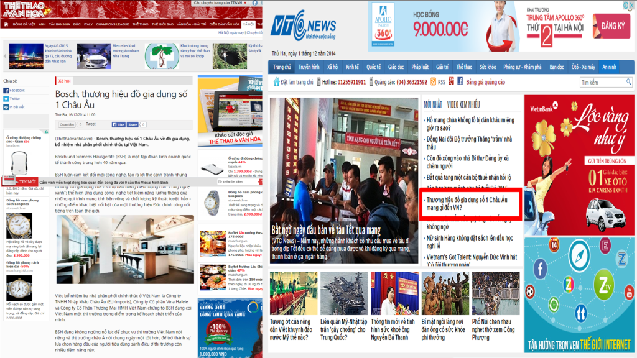Open Bảng giá quảng cáo link
637x358 pixels.
pos(485,82)
